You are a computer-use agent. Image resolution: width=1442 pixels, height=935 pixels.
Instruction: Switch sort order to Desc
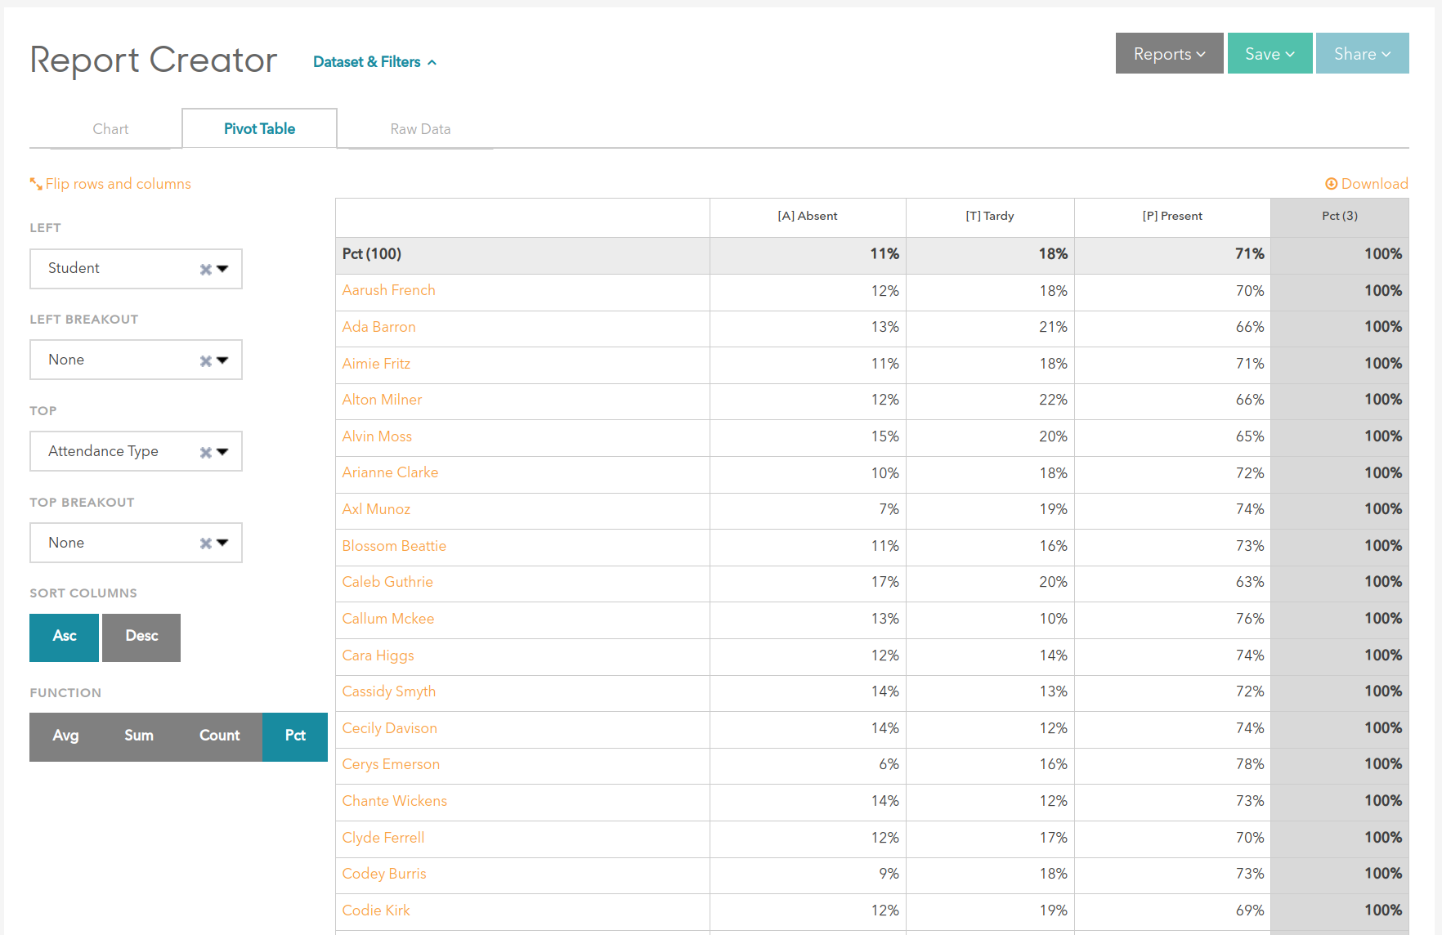(x=141, y=637)
